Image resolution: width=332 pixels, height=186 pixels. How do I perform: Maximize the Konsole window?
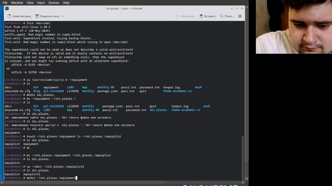pos(237,8)
